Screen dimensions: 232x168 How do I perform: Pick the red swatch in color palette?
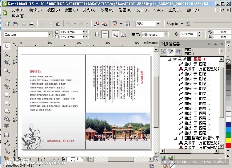228,145
